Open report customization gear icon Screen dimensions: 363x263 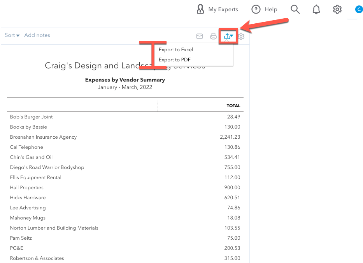242,36
